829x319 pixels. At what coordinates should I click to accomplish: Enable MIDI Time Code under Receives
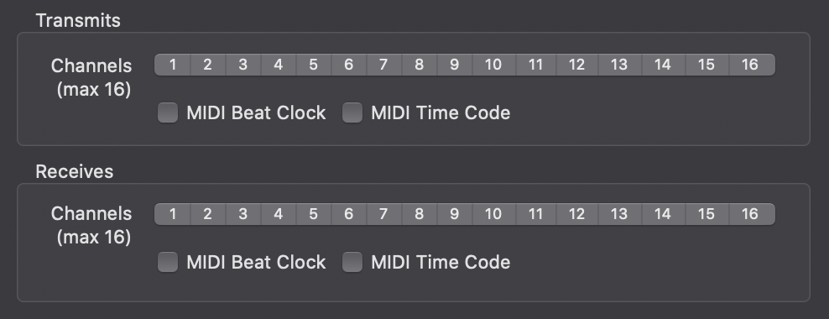(352, 262)
